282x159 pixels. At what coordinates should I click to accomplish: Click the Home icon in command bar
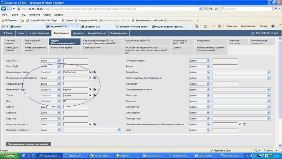pos(197,26)
